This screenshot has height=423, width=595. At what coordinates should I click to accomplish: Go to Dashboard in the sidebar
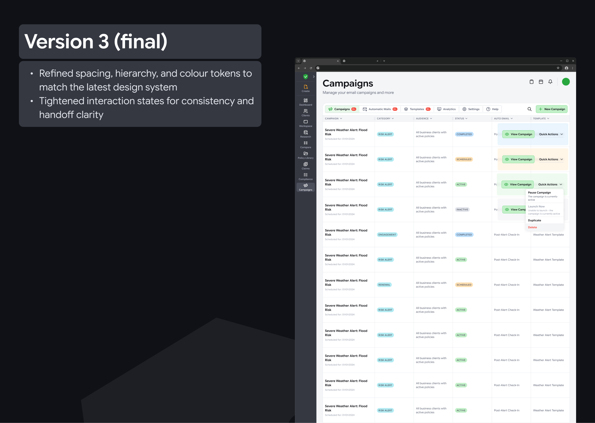(305, 102)
